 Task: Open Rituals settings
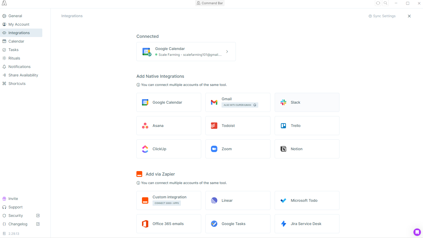[x=21, y=58]
